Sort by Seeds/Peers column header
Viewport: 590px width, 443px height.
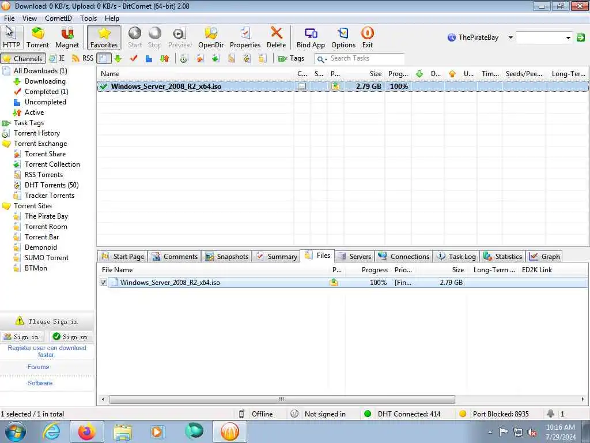tap(524, 74)
